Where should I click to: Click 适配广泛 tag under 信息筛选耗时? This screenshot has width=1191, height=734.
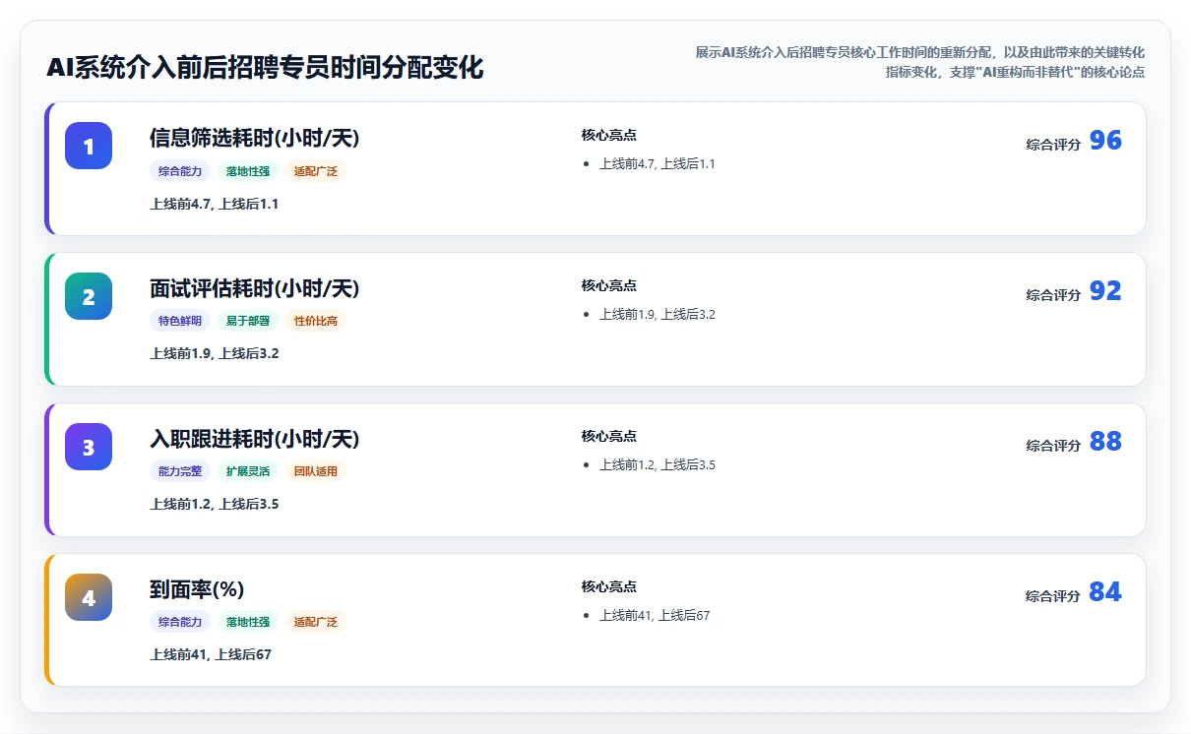316,171
